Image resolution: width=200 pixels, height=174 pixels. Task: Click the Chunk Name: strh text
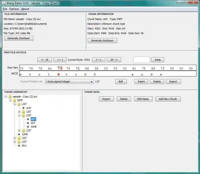(97, 19)
